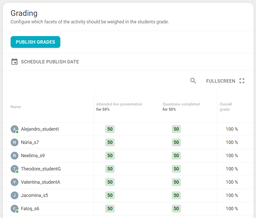Click Valentina_studentA questions completed score
The image size is (256, 218).
tap(176, 182)
